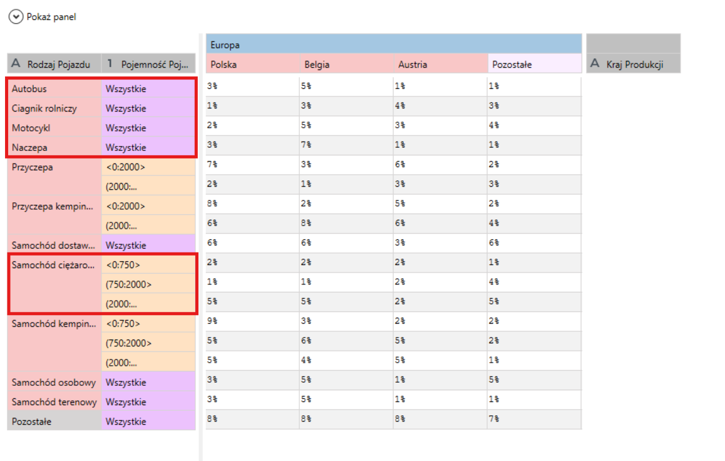725x461 pixels.
Task: Select the Przyczepa row label
Action: pyautogui.click(x=54, y=177)
